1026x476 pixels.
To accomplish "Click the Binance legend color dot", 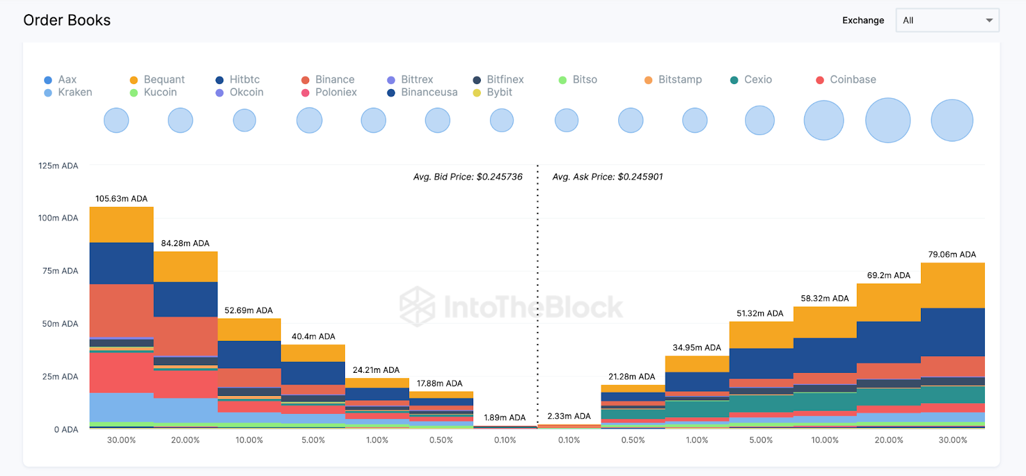I will pyautogui.click(x=305, y=80).
